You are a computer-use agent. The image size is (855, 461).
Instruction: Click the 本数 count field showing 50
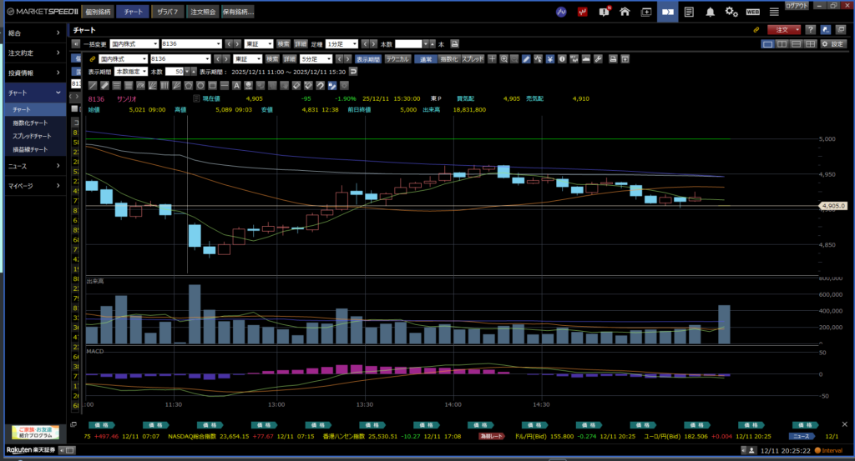click(175, 72)
